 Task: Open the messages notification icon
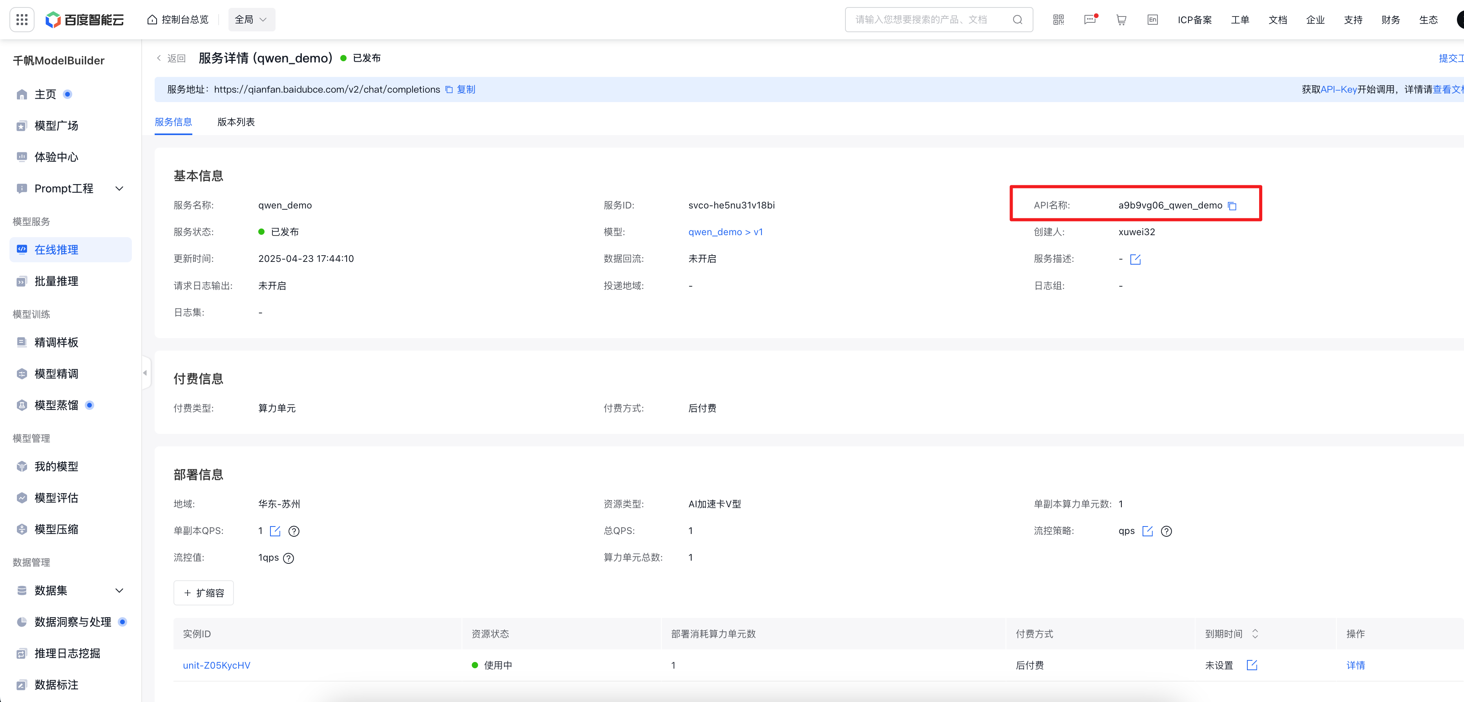(1090, 19)
